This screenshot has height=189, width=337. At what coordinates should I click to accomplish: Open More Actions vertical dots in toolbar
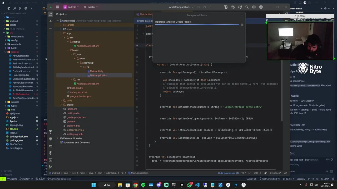(210, 7)
